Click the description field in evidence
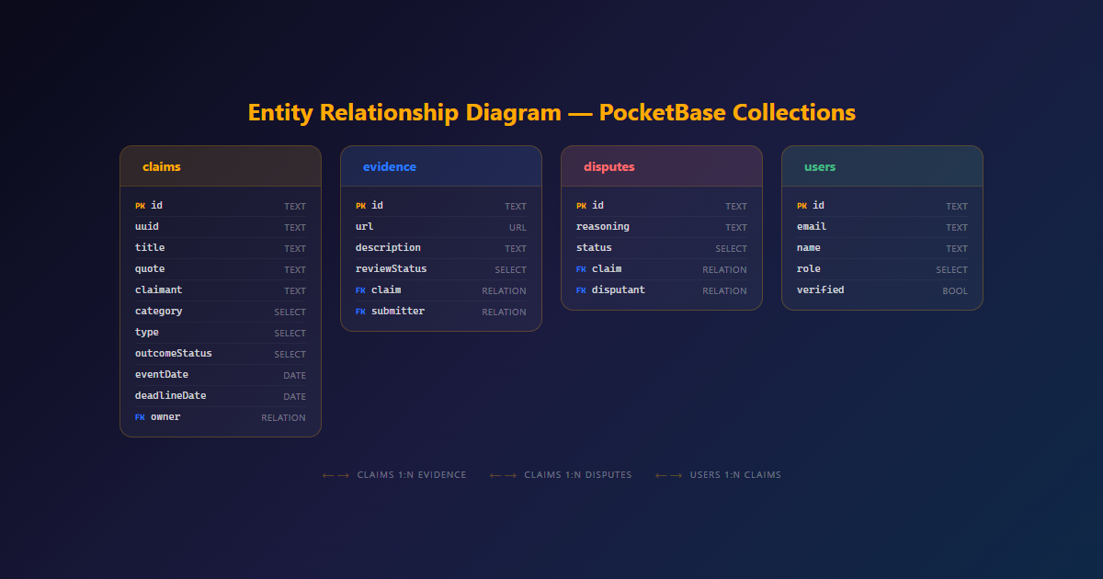This screenshot has width=1103, height=579. click(x=441, y=248)
